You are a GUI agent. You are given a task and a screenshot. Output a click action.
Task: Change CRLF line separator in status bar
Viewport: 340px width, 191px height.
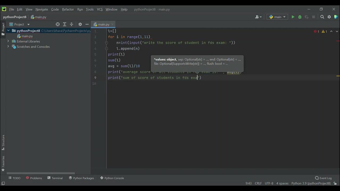258,183
